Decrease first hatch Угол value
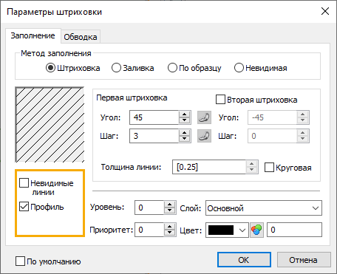Screen dimensions: 337x274 point(185,120)
